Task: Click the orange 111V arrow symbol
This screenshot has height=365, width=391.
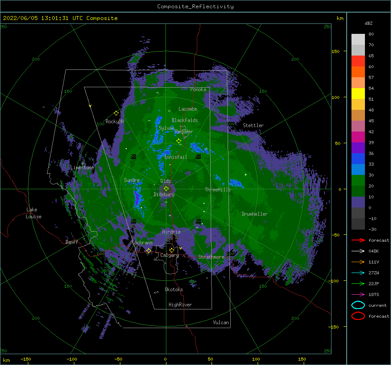Action: (x=358, y=262)
